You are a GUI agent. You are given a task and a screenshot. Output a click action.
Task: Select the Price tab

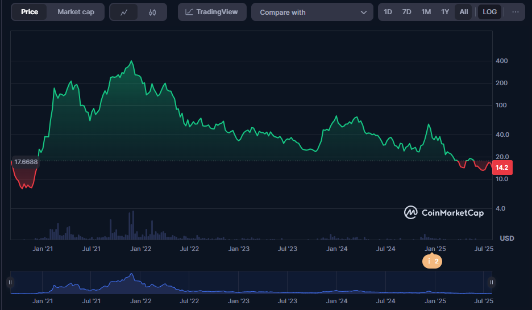pyautogui.click(x=30, y=12)
